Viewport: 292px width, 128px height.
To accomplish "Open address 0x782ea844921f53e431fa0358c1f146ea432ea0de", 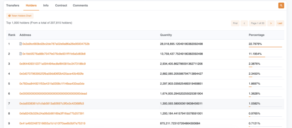I will click(x=52, y=84).
